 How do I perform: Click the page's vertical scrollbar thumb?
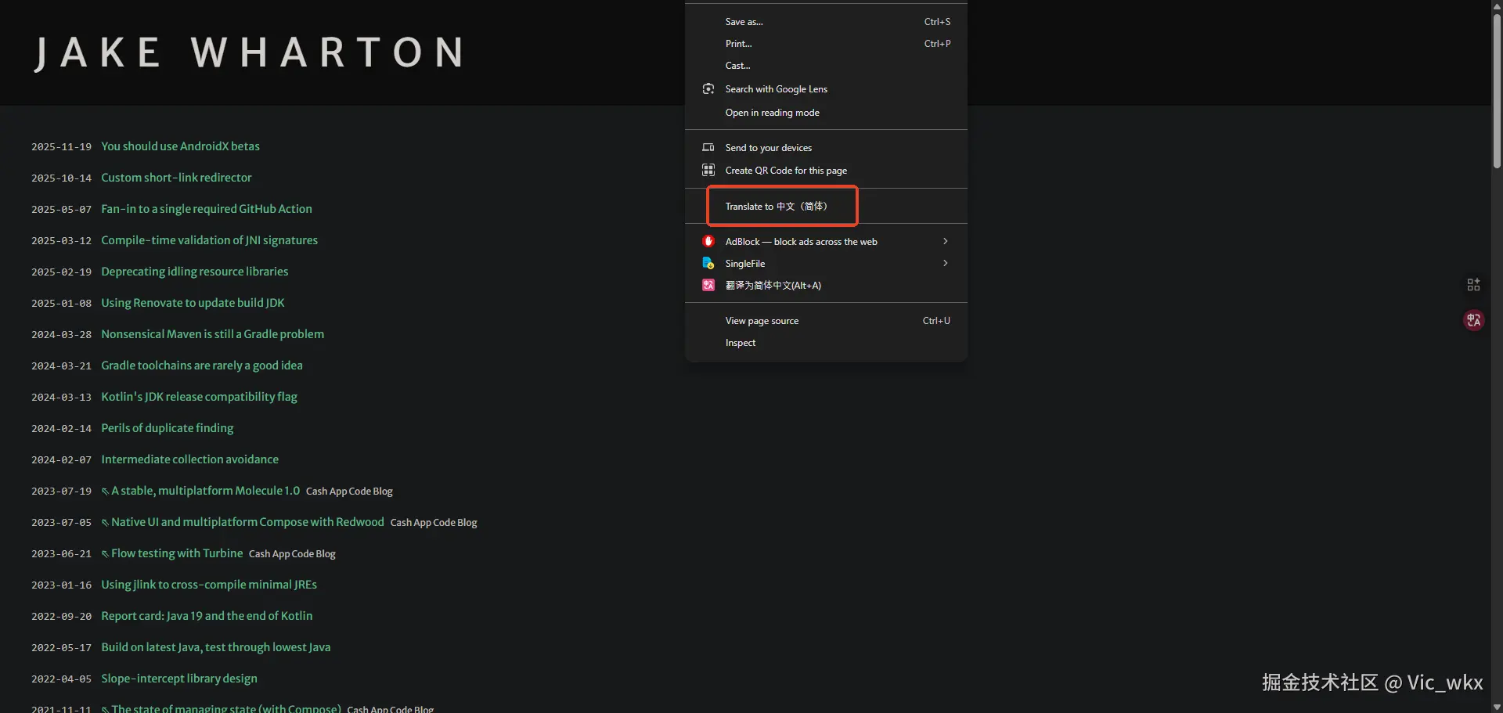(1497, 91)
